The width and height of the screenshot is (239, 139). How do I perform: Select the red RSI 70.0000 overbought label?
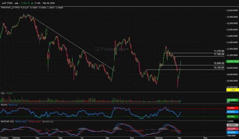(231, 108)
